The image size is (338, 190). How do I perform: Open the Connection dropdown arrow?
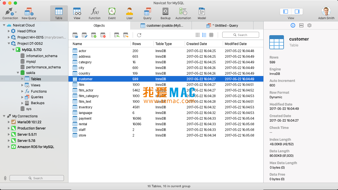click(x=16, y=12)
